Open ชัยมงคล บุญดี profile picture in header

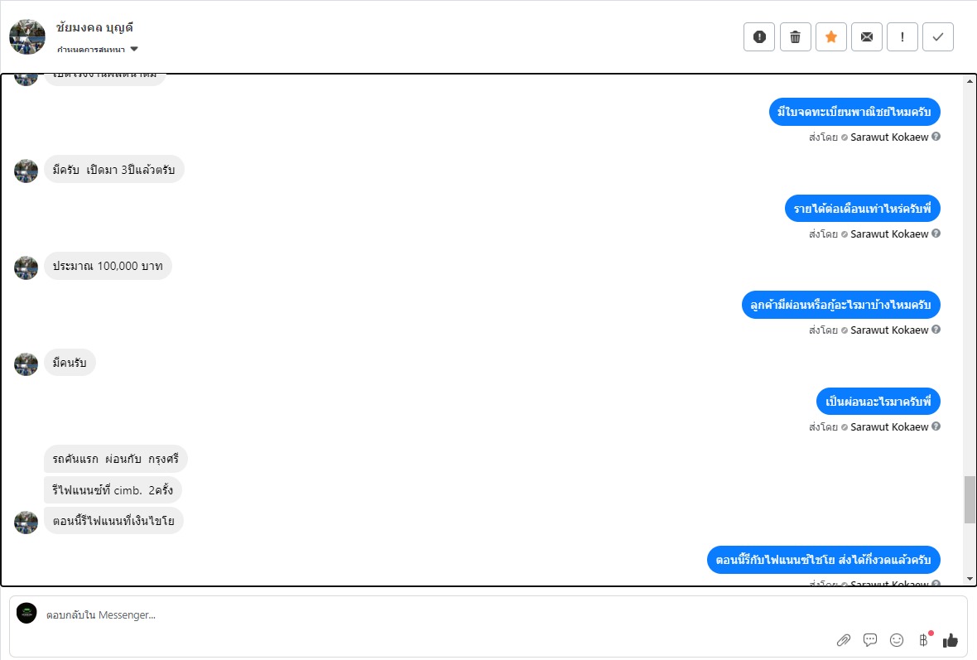click(27, 36)
